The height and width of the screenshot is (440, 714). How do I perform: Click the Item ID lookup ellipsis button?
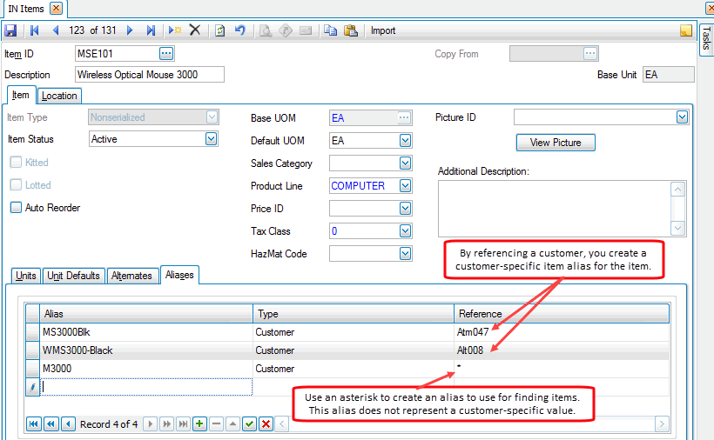[166, 54]
